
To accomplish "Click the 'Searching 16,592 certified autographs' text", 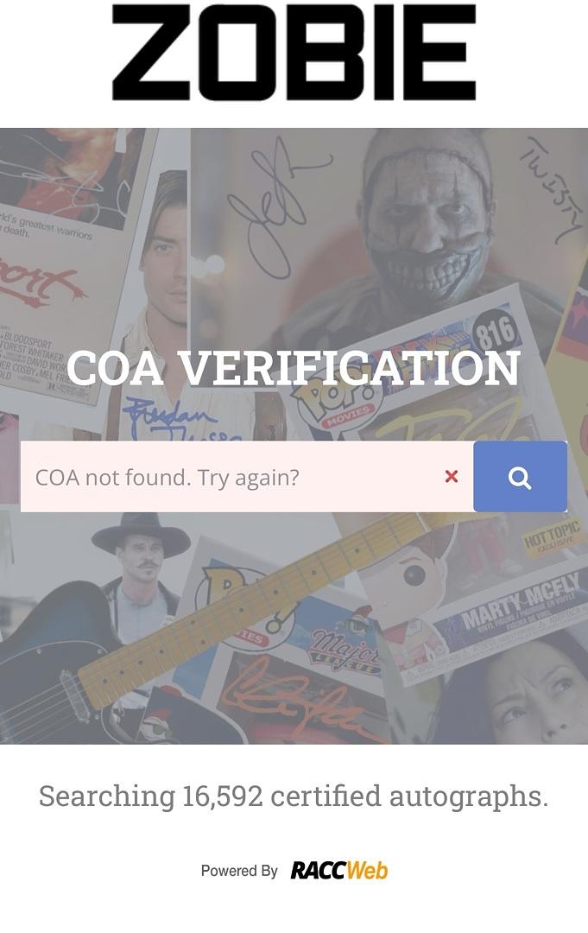I will [x=294, y=796].
